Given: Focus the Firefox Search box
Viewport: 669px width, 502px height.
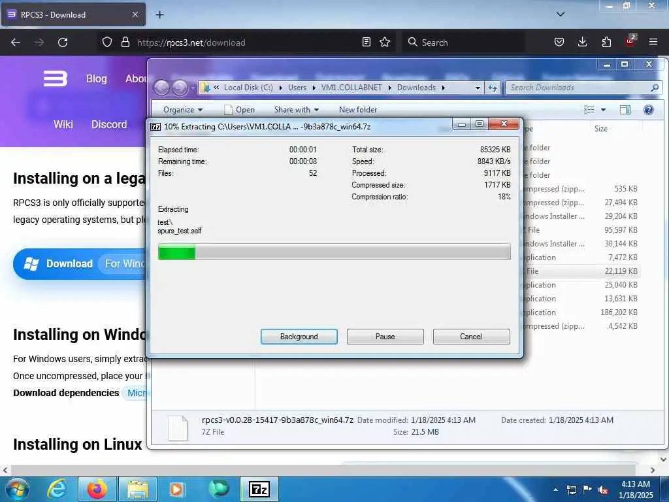Looking at the screenshot, I should click(463, 42).
